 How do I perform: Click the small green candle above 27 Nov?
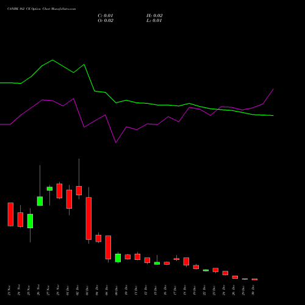pyautogui.click(x=49, y=188)
